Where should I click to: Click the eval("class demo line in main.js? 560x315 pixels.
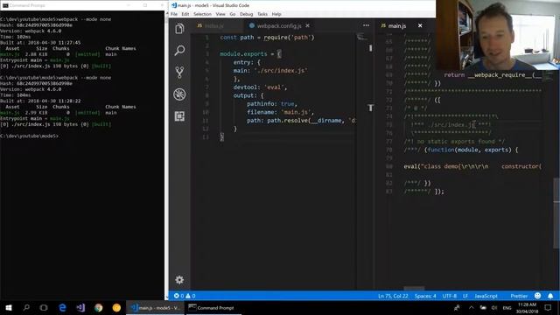472,166
